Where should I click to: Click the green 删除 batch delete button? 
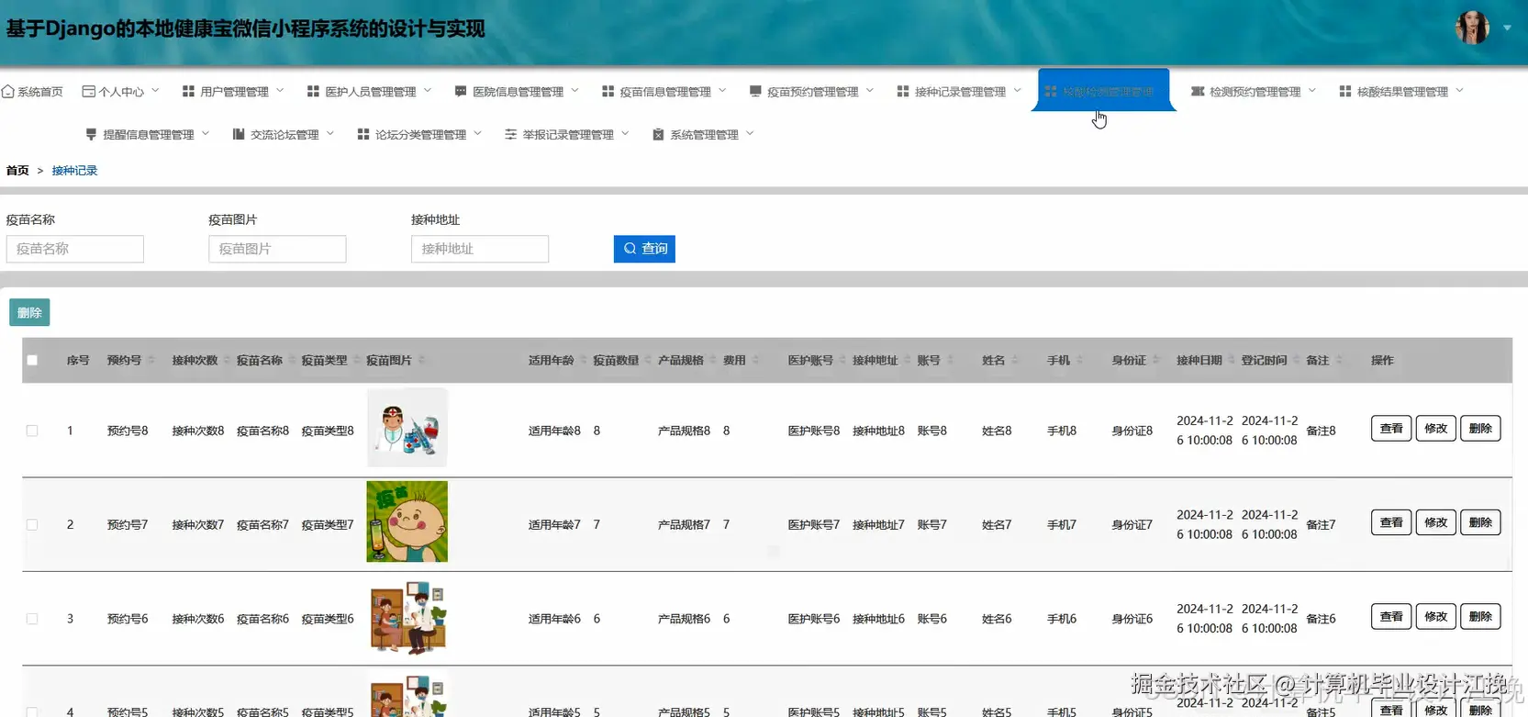[29, 312]
